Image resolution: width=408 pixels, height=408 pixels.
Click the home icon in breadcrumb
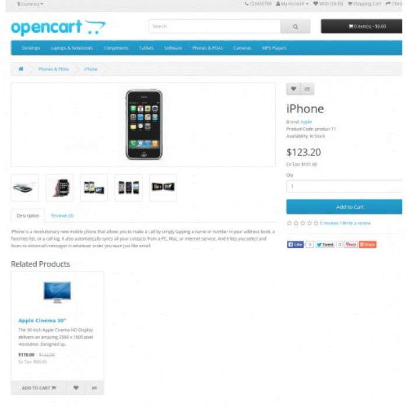(x=21, y=69)
